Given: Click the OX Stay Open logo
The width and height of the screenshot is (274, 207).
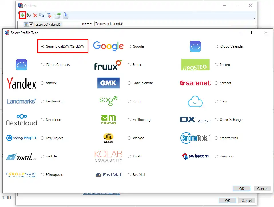Looking at the screenshot, I should click(x=195, y=120).
